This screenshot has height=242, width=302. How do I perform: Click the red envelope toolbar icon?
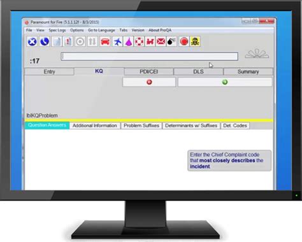tap(161, 41)
